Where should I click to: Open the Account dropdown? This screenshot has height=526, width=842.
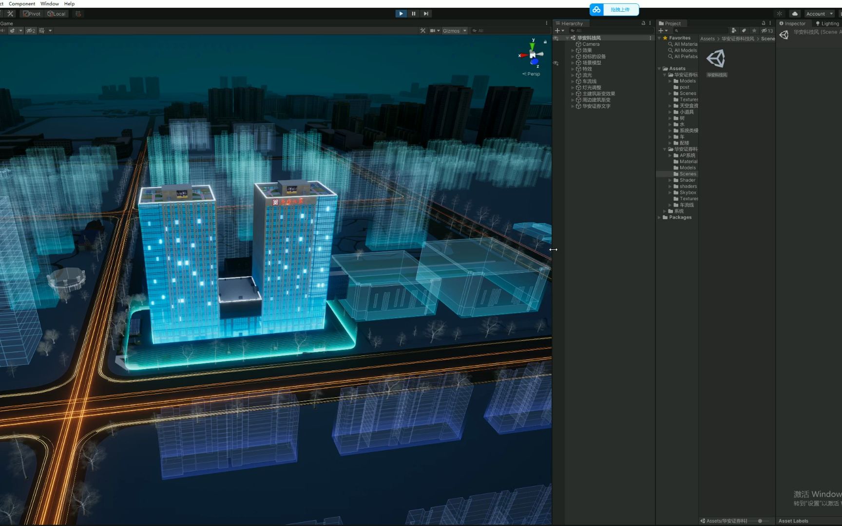819,14
